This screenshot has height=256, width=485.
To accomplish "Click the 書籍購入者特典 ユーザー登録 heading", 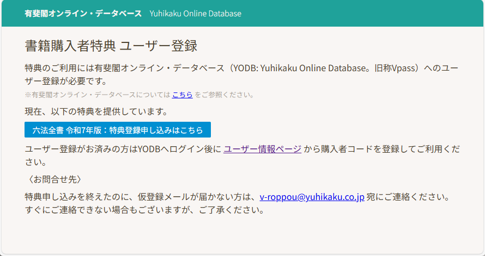I will (111, 46).
